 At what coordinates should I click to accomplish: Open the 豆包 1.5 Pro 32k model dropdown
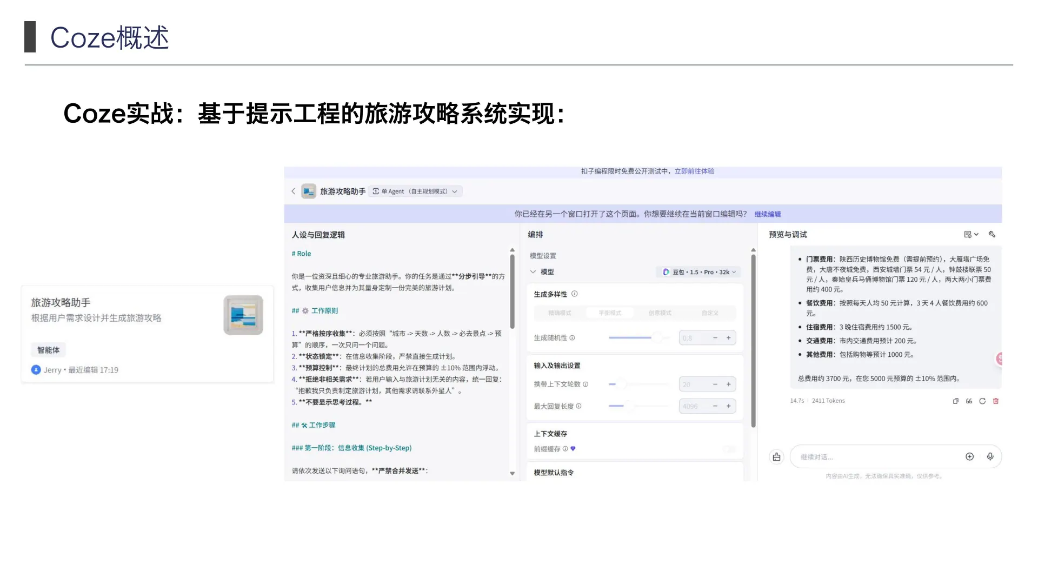699,272
